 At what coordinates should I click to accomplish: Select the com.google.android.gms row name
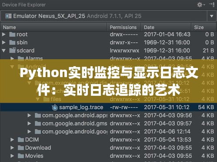74,124
